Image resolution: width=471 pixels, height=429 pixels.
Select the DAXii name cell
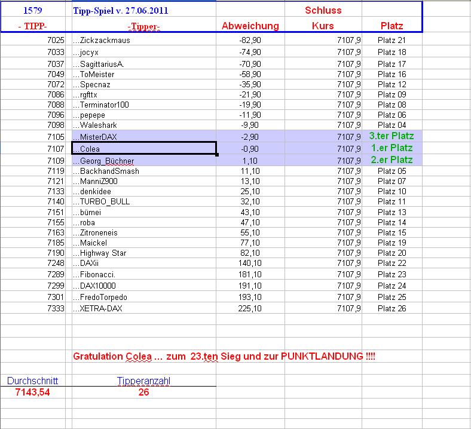click(x=144, y=263)
